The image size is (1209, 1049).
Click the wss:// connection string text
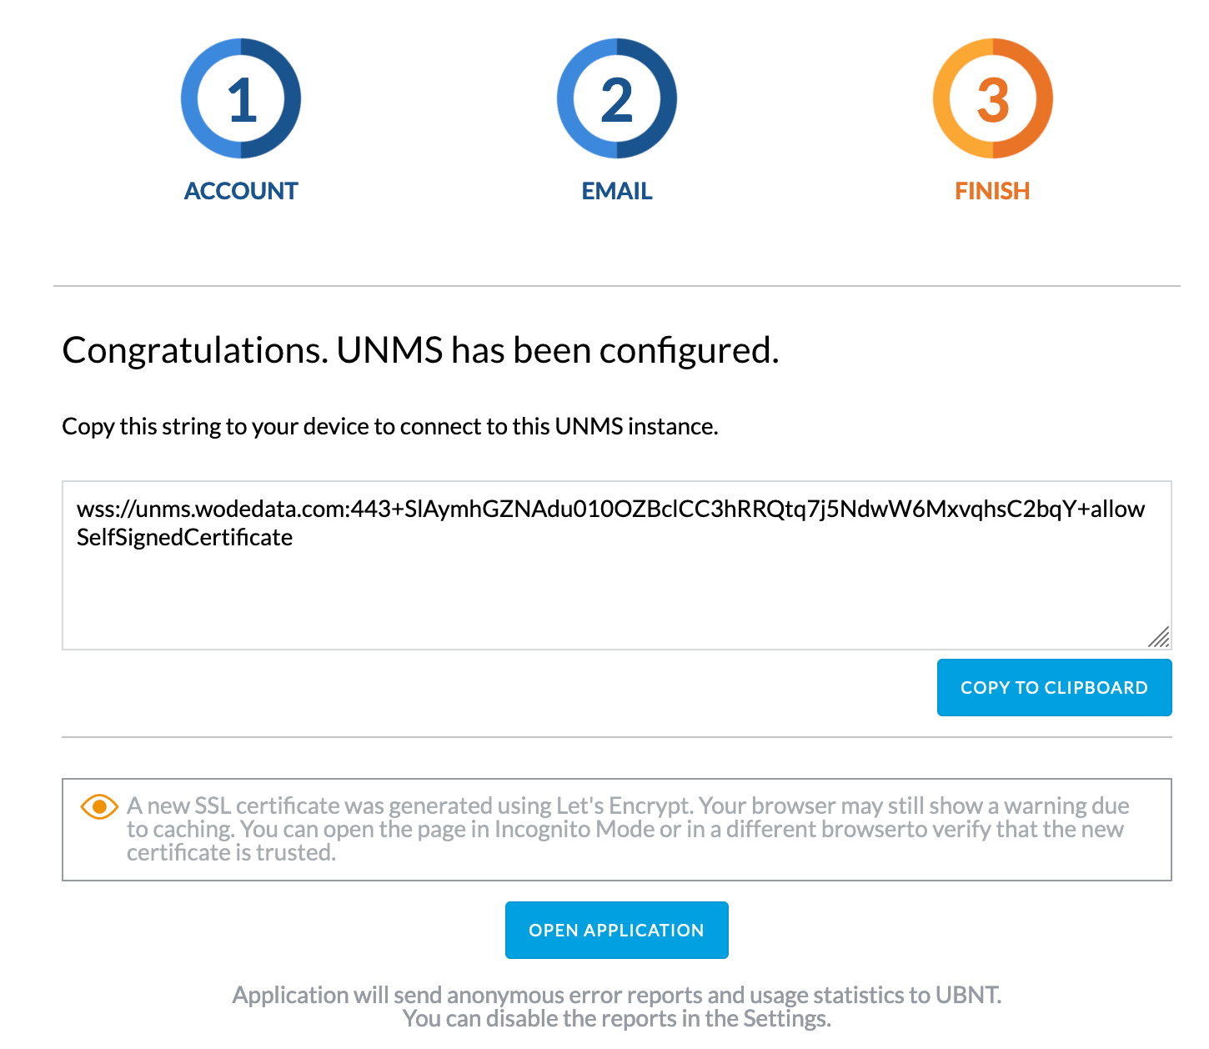[610, 509]
